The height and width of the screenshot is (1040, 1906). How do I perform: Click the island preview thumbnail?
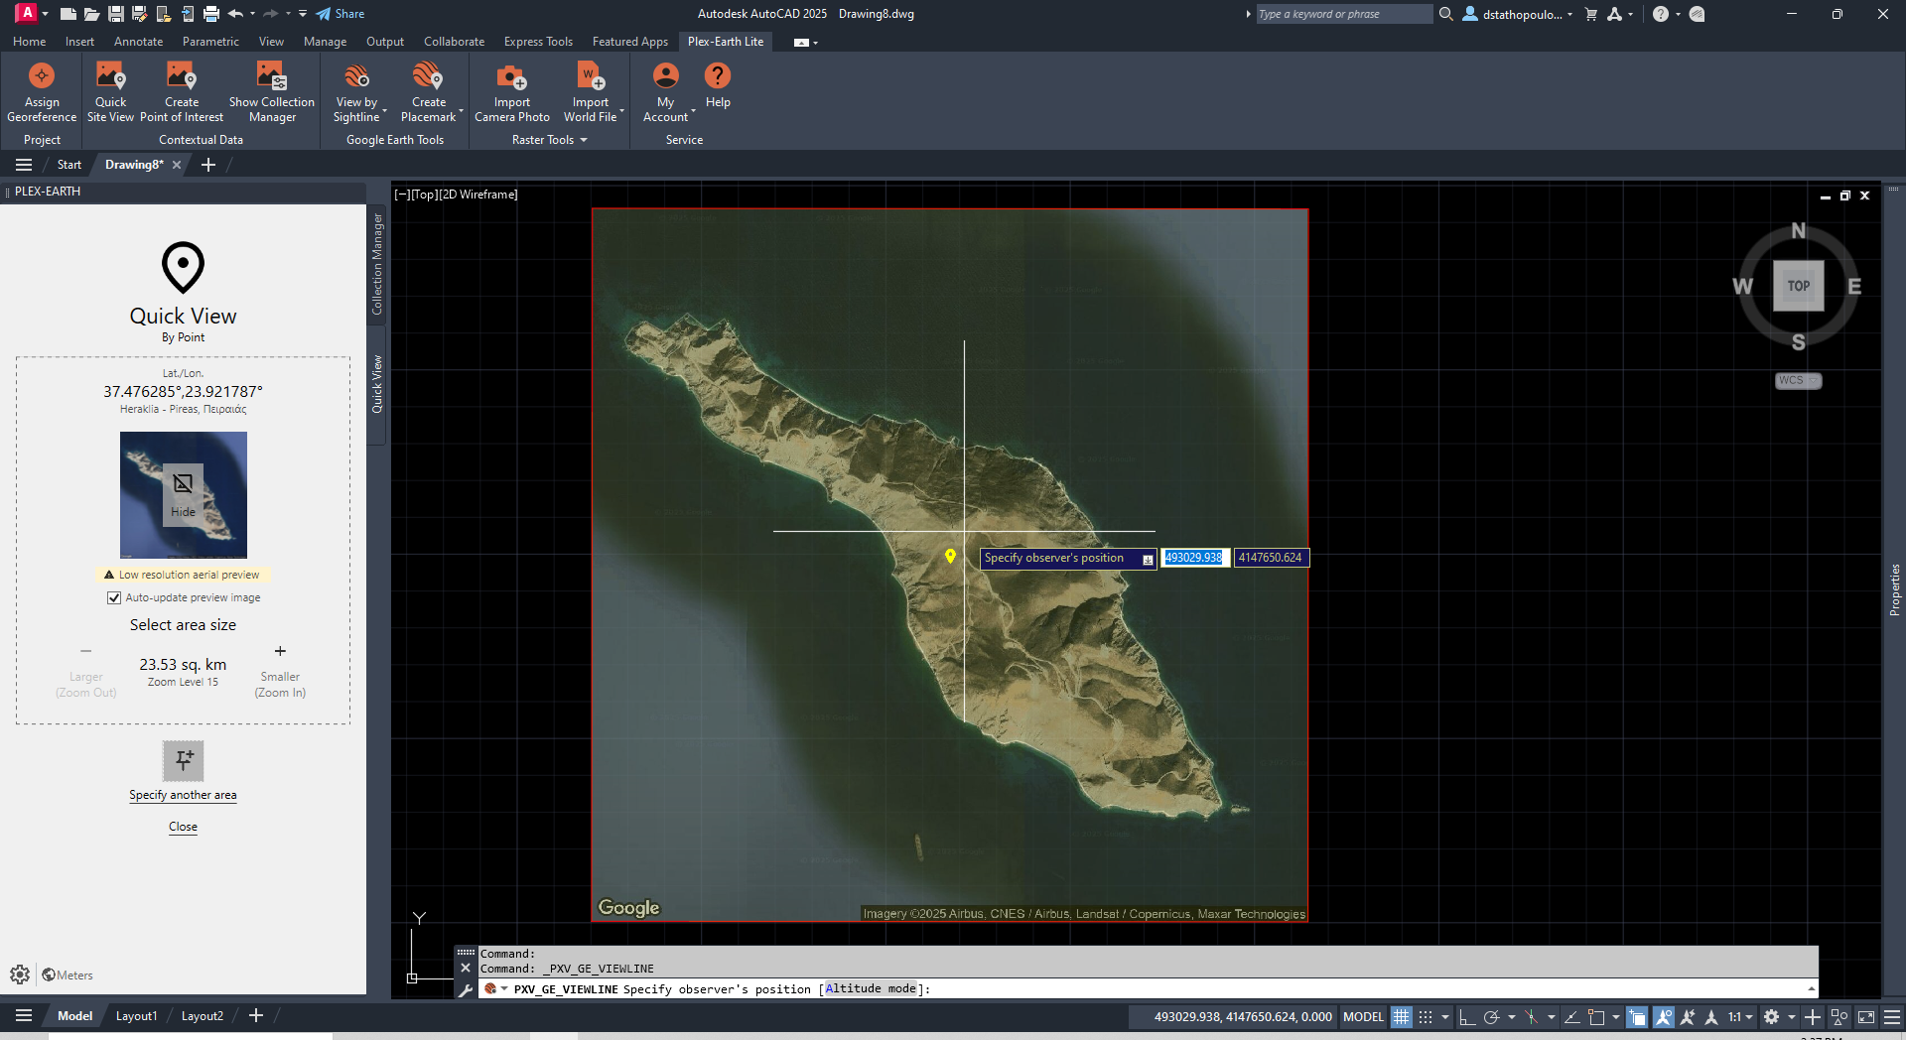184,494
